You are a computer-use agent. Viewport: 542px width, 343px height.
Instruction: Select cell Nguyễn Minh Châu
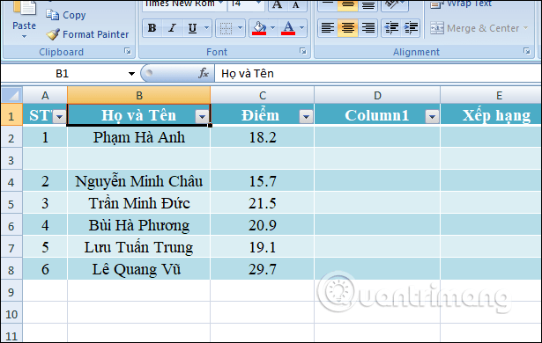(x=139, y=181)
